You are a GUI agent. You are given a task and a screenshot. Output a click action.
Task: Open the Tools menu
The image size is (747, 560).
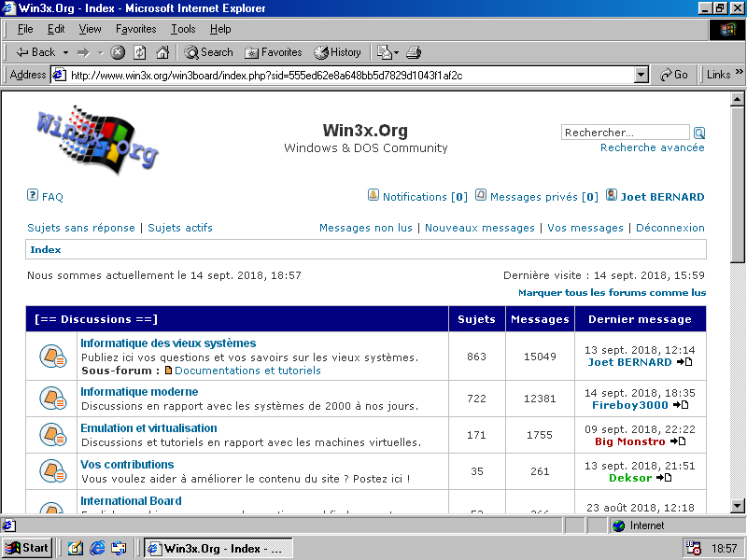tap(183, 29)
